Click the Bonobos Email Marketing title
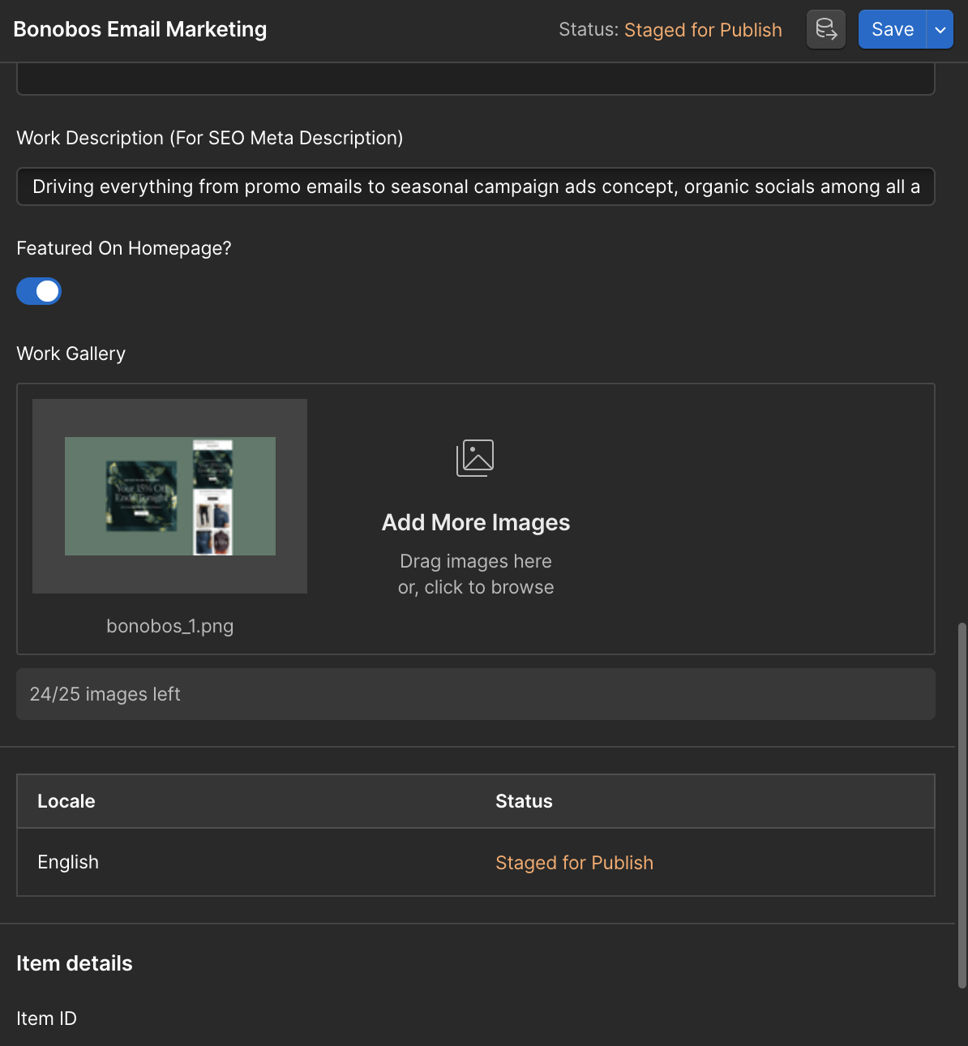Viewport: 968px width, 1046px height. point(140,29)
